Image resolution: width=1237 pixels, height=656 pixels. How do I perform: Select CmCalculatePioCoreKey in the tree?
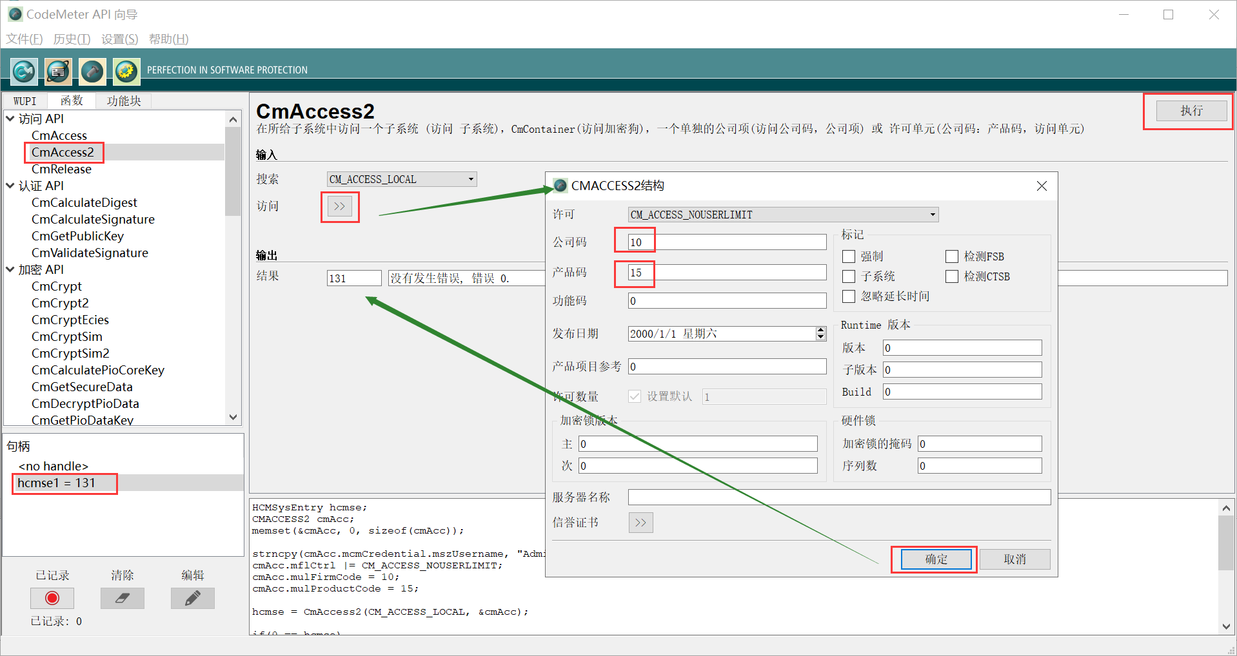point(98,370)
